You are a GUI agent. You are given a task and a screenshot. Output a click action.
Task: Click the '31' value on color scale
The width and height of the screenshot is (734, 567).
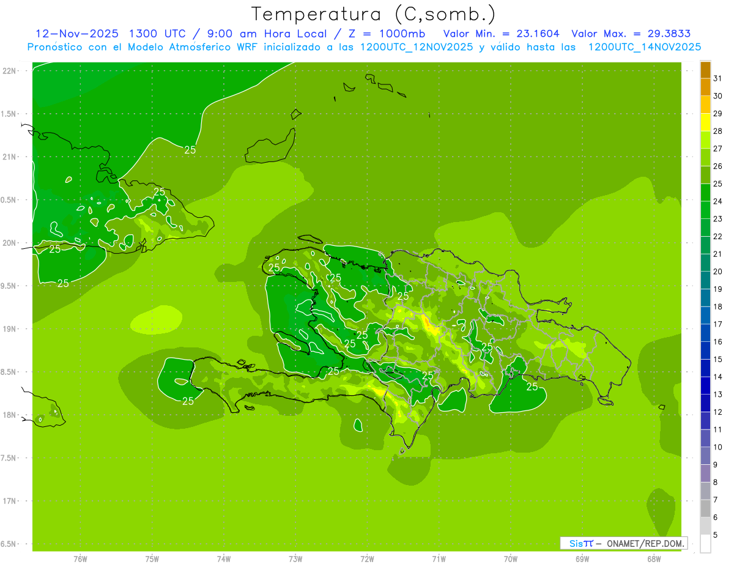[717, 78]
